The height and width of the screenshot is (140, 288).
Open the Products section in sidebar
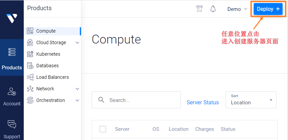[12, 57]
